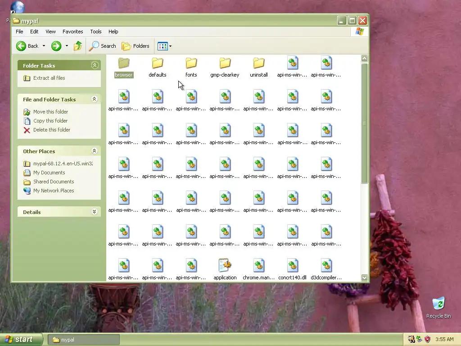The height and width of the screenshot is (346, 461).
Task: Click the scrollbar down arrow
Action: click(364, 278)
